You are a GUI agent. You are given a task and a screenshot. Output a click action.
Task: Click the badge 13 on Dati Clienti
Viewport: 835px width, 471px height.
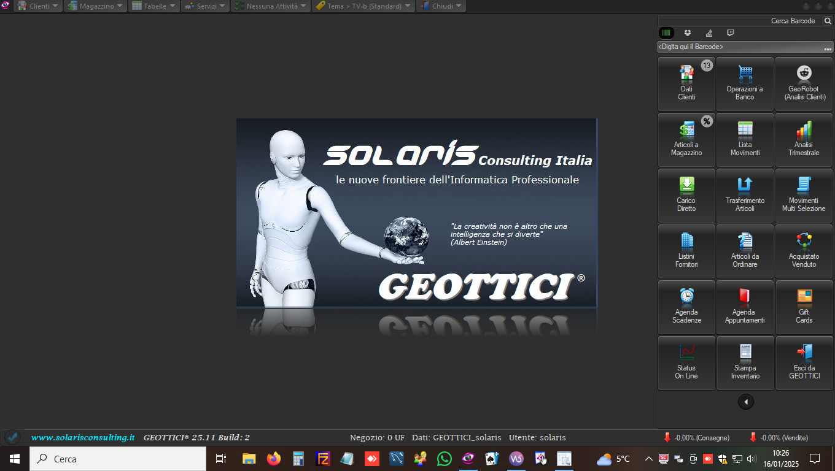(707, 65)
